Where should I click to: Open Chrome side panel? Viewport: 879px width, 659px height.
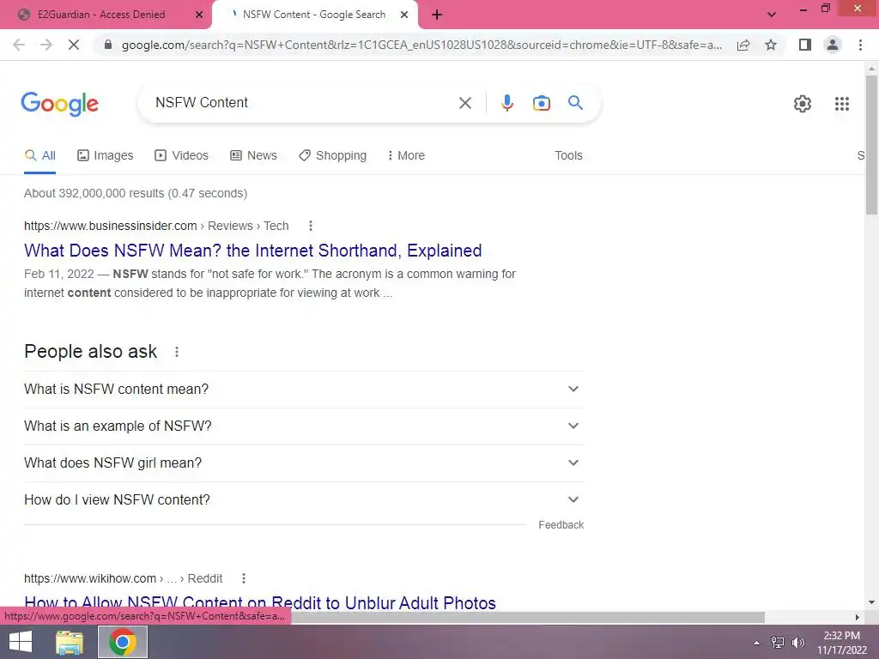click(805, 45)
